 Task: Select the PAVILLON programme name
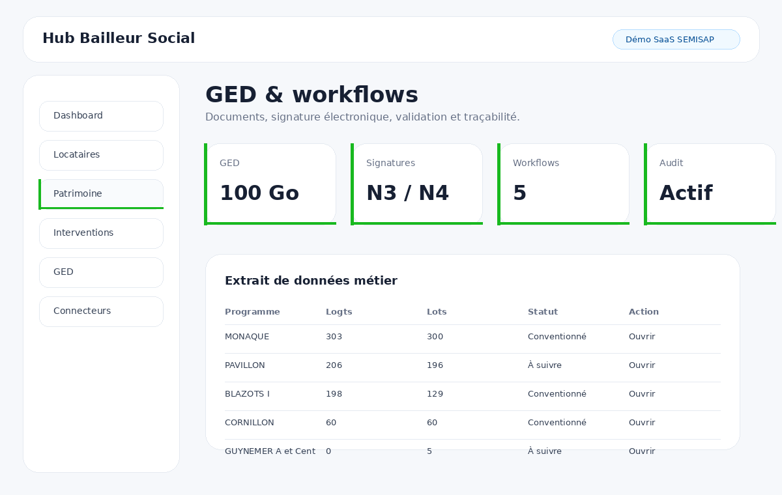click(x=245, y=365)
